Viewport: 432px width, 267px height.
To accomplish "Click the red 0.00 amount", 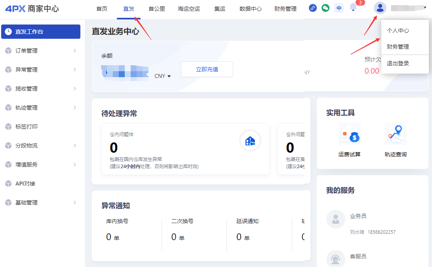I will click(x=372, y=71).
